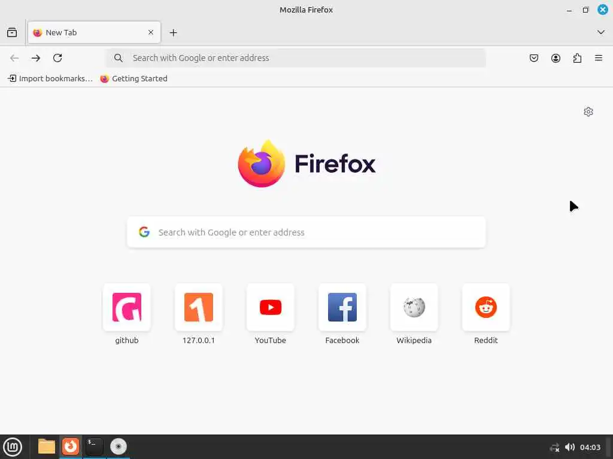This screenshot has width=613, height=459.
Task: Open the Reddit shortcut tile
Action: 486,308
